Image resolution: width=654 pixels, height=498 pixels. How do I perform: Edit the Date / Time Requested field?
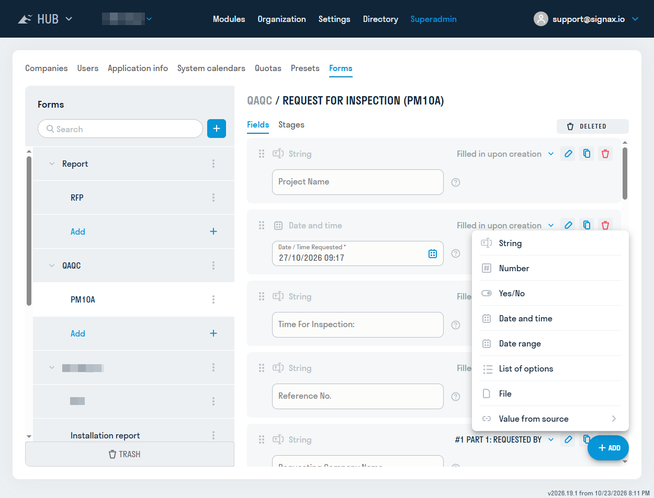[x=568, y=225]
